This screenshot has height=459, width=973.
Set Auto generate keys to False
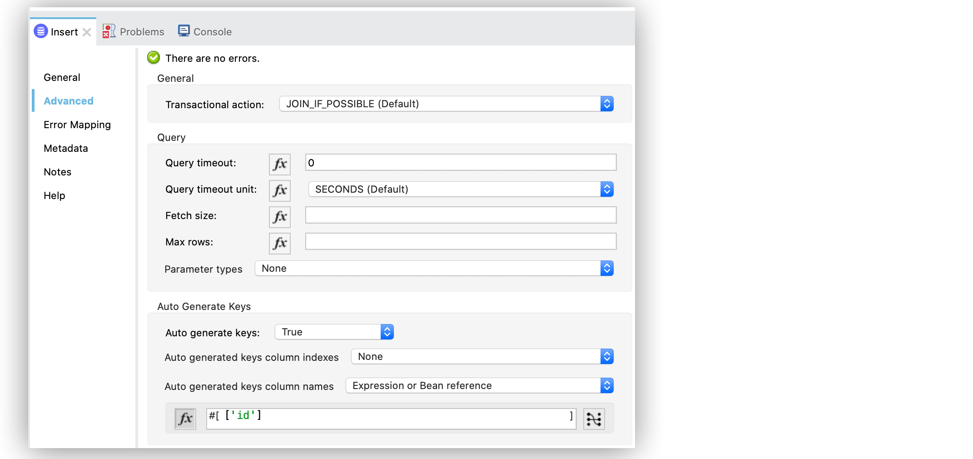pos(387,332)
